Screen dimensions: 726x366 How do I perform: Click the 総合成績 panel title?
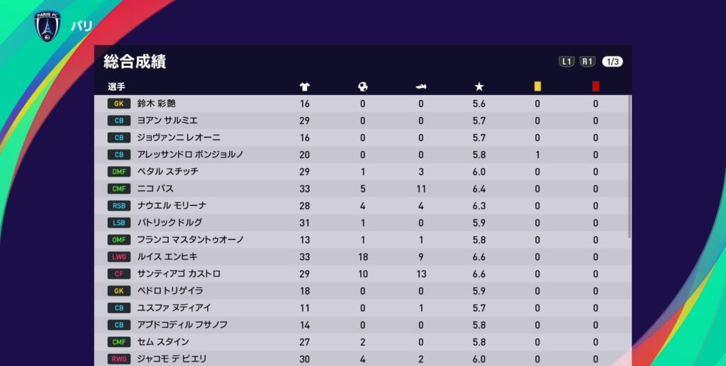[135, 62]
